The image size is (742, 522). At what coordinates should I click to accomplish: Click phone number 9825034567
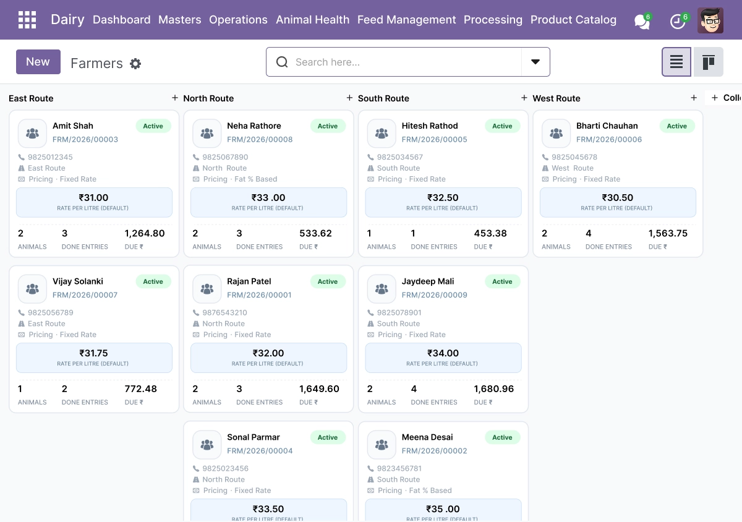coord(400,157)
